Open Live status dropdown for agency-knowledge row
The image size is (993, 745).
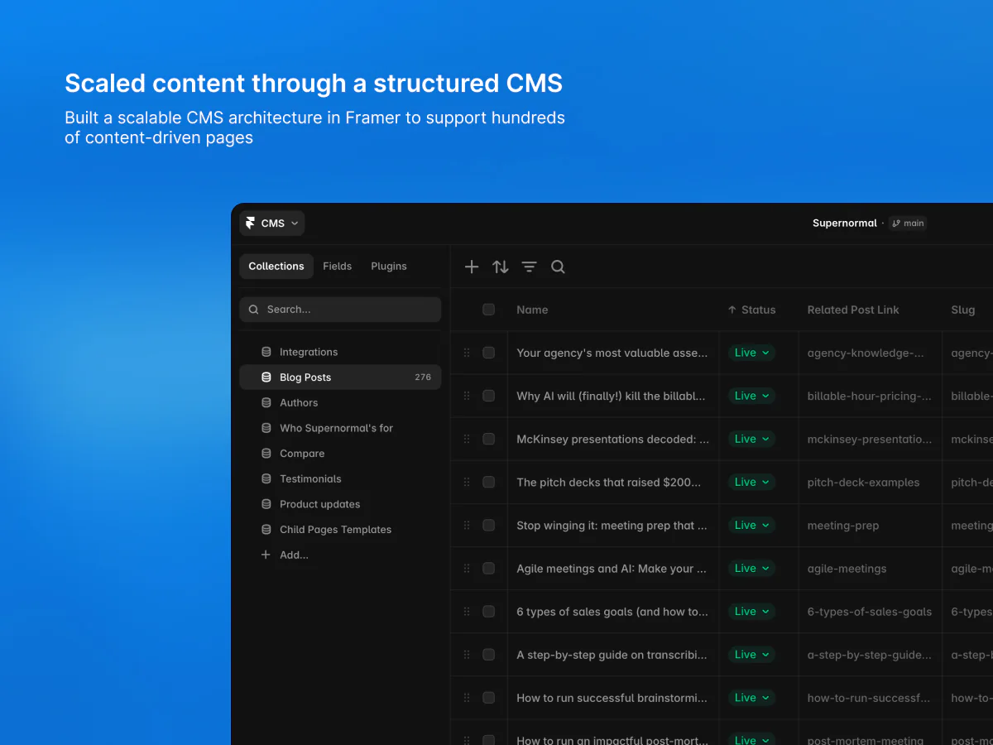(x=751, y=353)
